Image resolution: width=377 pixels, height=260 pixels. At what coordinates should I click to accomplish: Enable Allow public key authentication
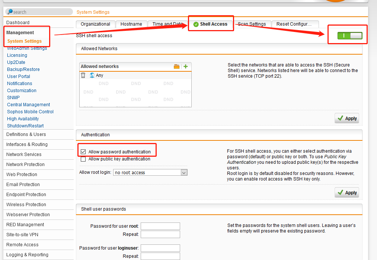83,159
